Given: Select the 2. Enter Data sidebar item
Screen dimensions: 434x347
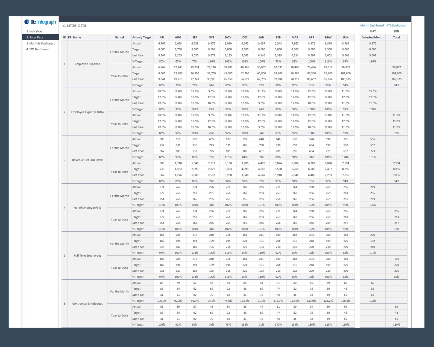Looking at the screenshot, I should (40, 37).
